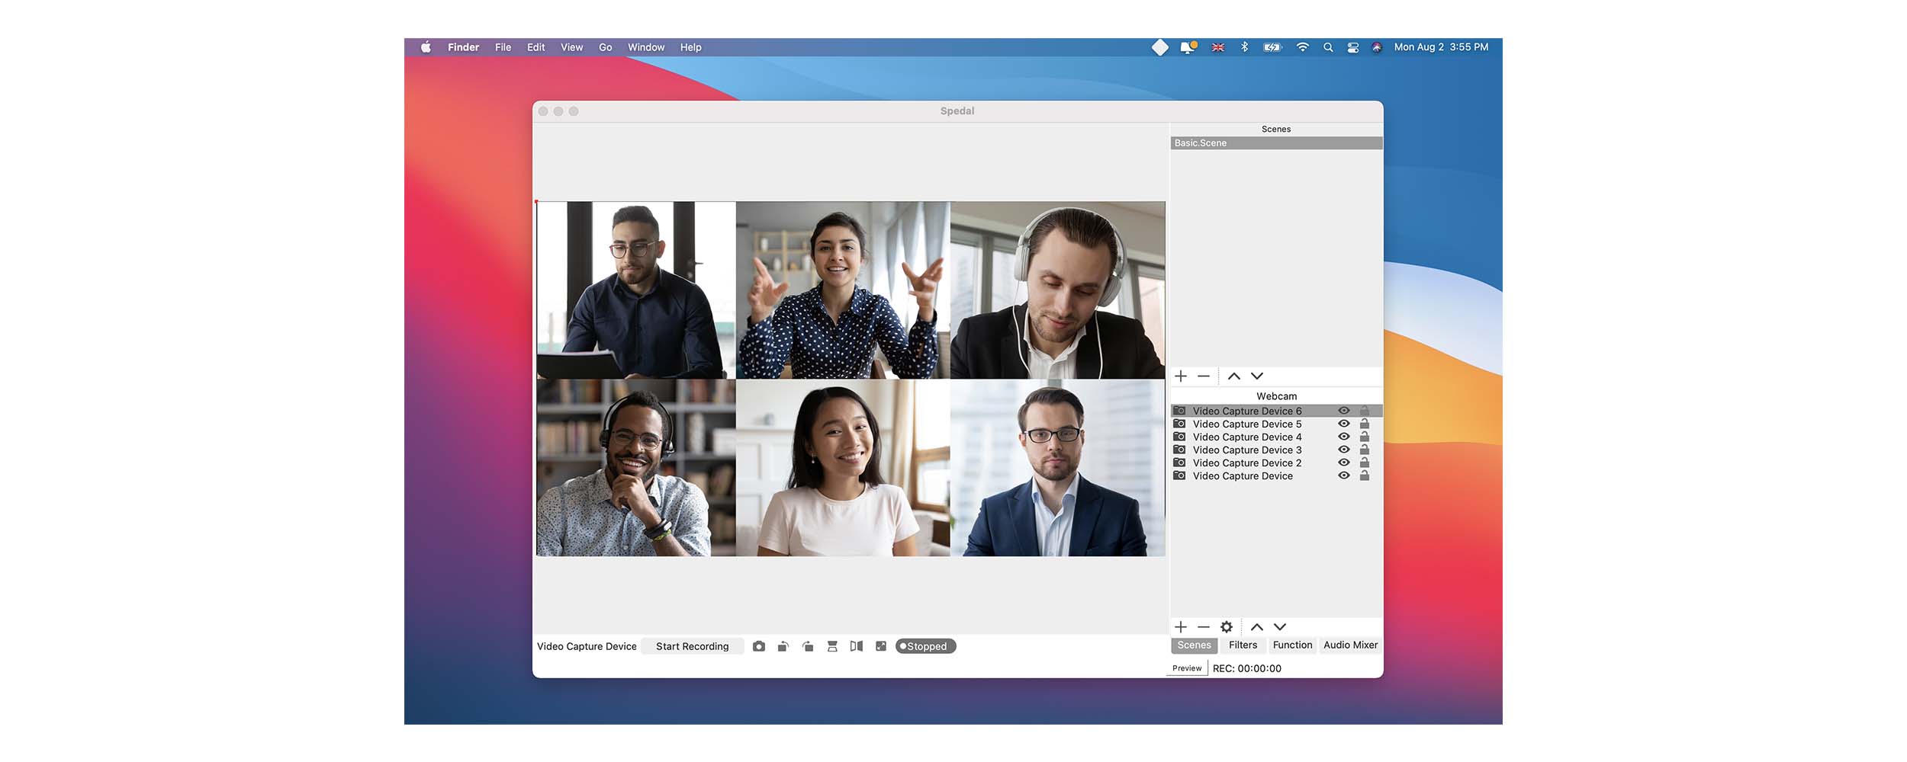1907x762 pixels.
Task: Click the flip vertical icon in toolbar
Action: click(x=832, y=646)
